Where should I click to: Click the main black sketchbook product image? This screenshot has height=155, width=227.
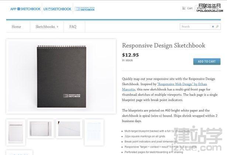(x=61, y=76)
